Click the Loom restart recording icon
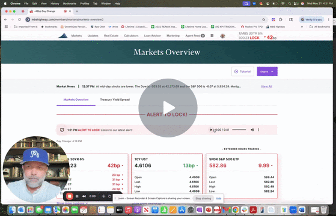This screenshot has width=336, height=216. click(109, 196)
